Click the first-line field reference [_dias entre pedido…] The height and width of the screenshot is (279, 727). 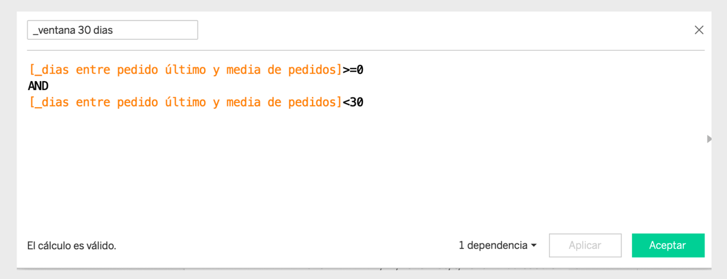tap(185, 70)
